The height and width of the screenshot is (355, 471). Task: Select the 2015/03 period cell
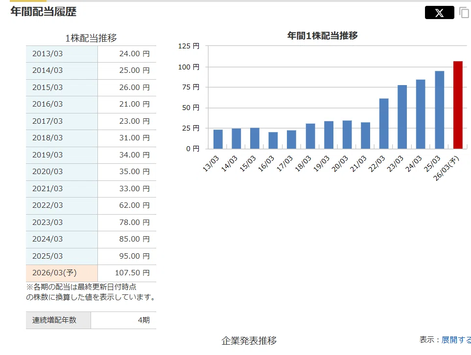62,88
